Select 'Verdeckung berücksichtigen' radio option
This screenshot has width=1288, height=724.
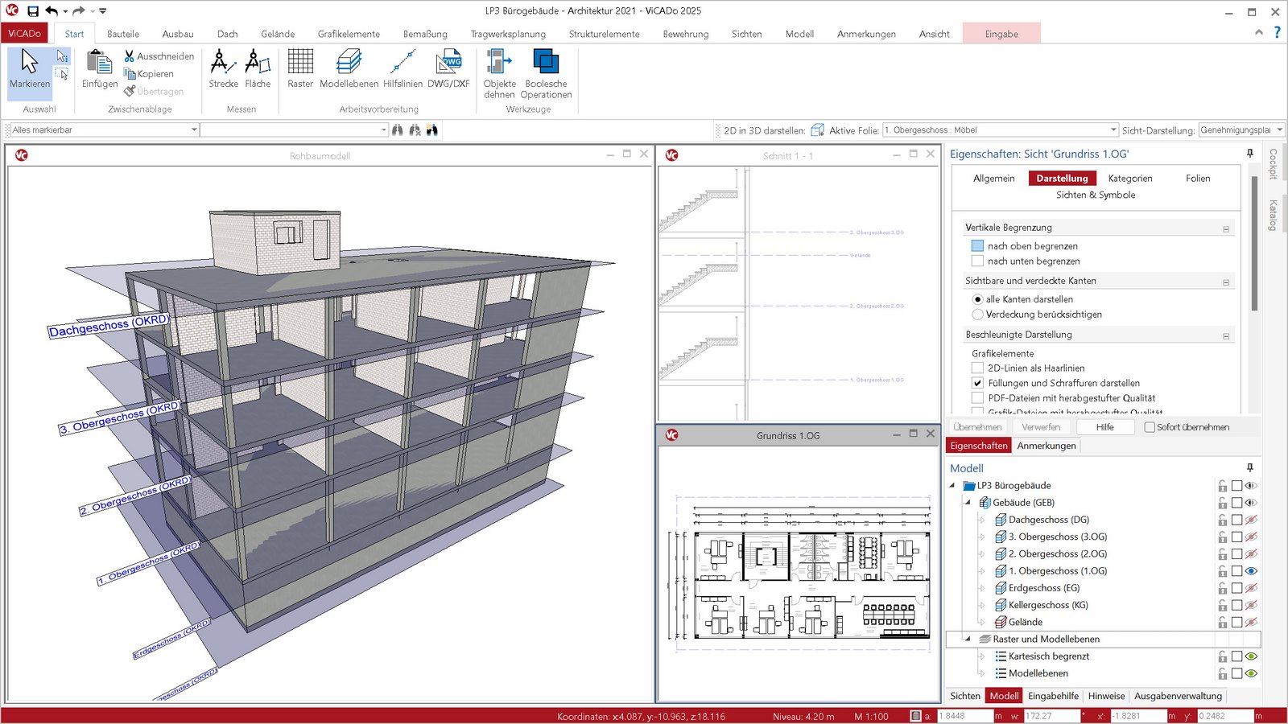[x=978, y=315]
